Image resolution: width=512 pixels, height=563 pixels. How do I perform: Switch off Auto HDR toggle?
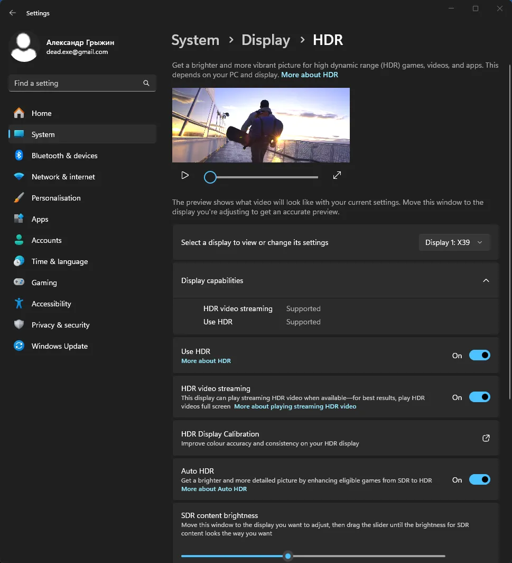pyautogui.click(x=479, y=480)
